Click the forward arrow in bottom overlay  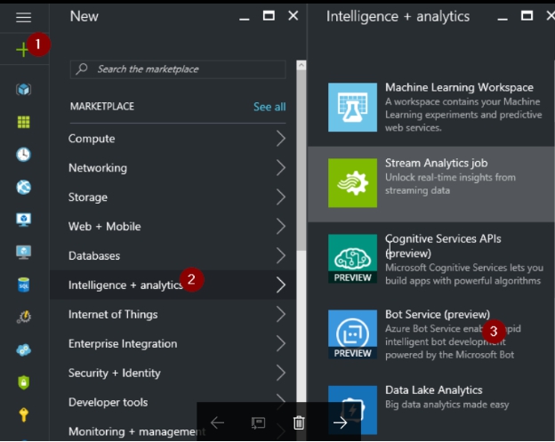[x=340, y=422]
